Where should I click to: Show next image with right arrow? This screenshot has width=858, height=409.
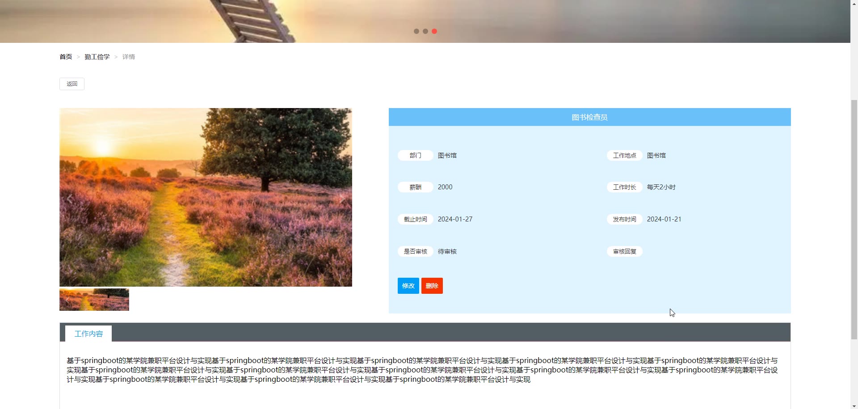[x=342, y=199]
